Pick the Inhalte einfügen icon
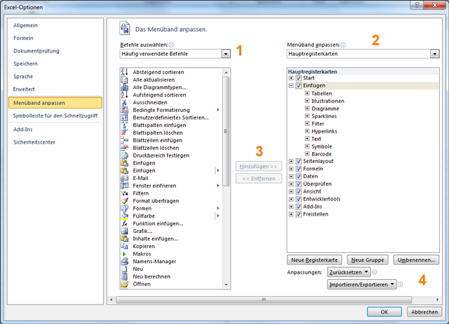 tap(124, 238)
